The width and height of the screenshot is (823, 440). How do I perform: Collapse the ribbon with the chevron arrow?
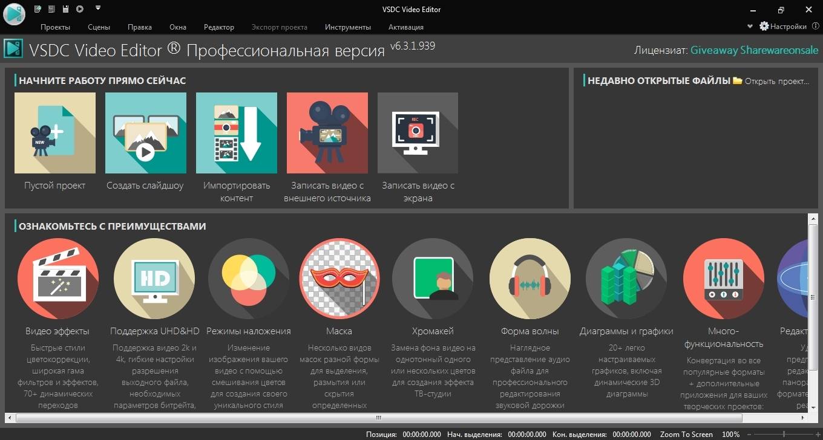click(x=750, y=27)
